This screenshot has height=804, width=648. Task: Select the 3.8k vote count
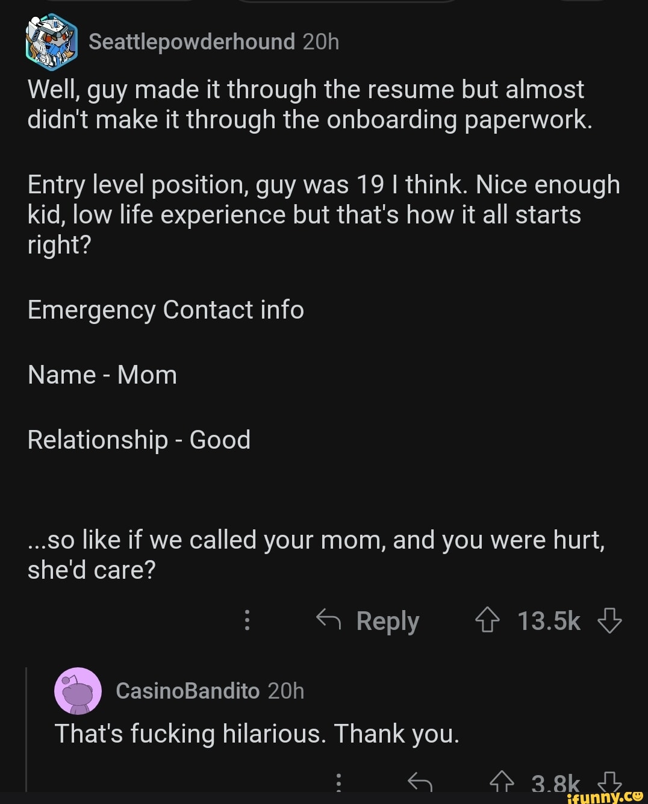coord(555,783)
